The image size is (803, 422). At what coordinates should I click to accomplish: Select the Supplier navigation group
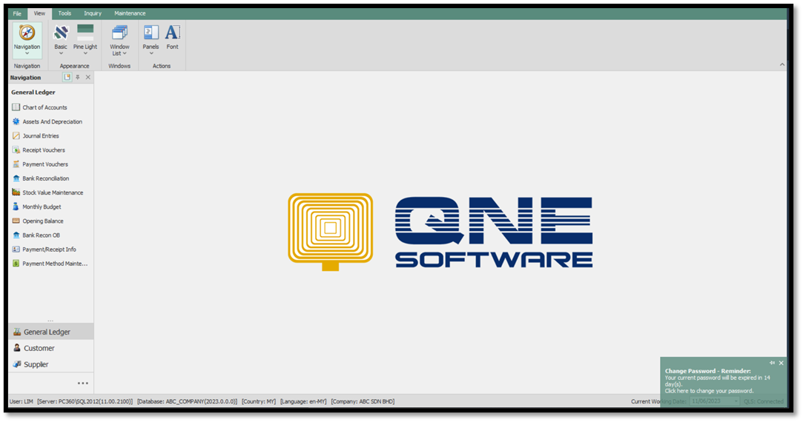(x=50, y=365)
